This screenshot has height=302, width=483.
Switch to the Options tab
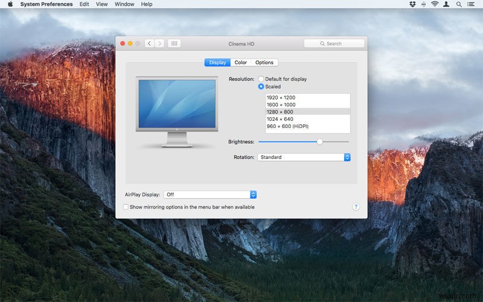point(264,62)
